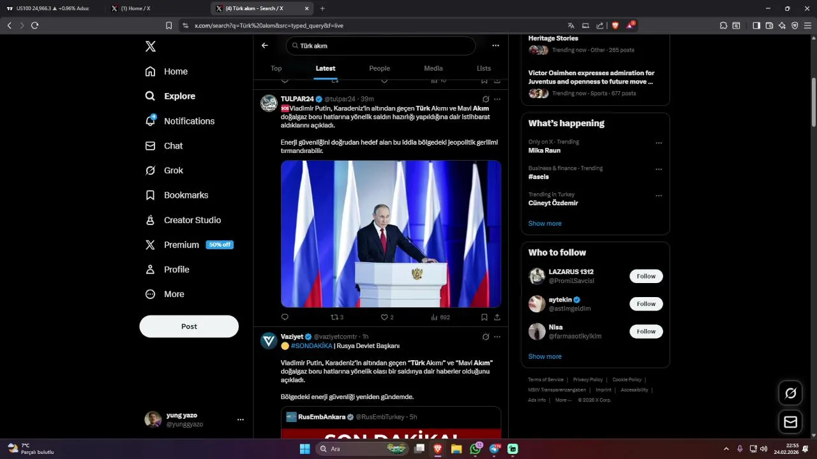Screen dimensions: 817x459
Task: Click Show more under What's happening
Action: [544, 224]
